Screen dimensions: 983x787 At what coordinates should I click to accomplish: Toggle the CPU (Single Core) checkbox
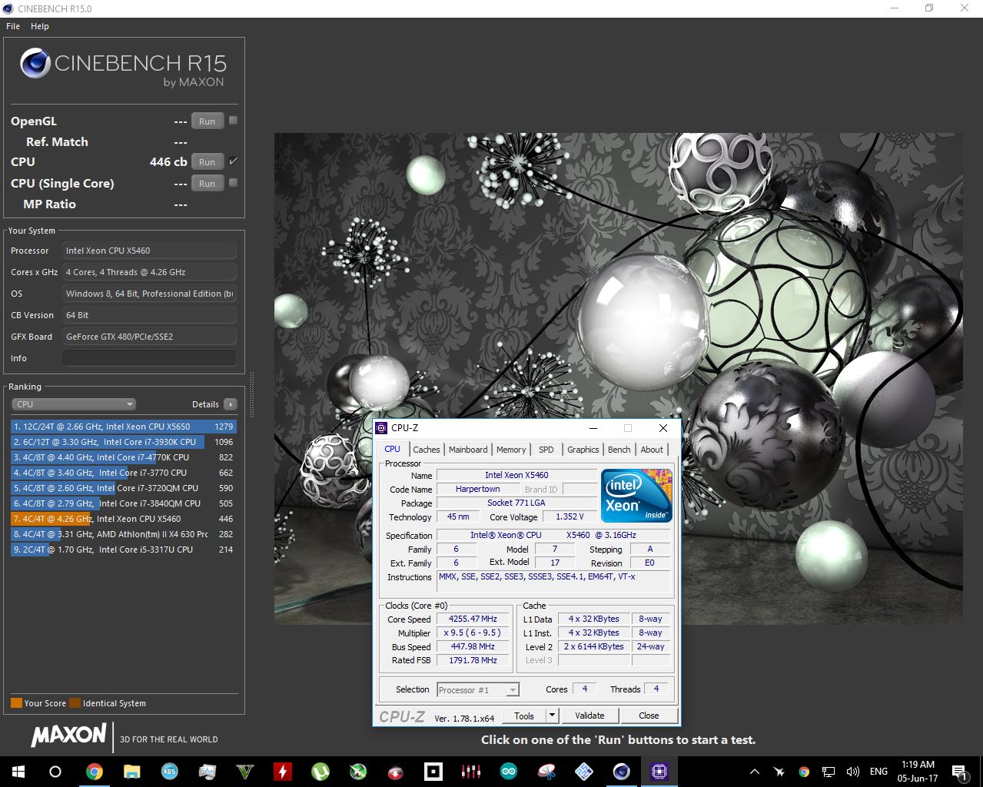coord(233,183)
